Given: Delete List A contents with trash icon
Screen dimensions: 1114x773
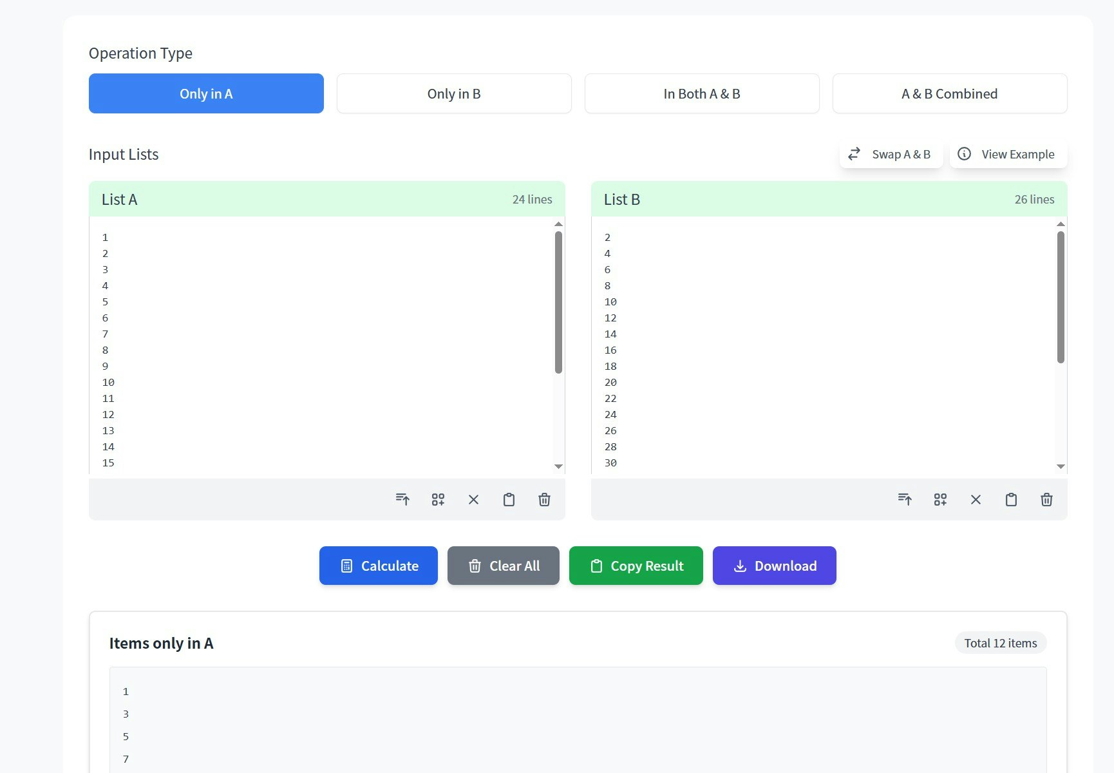Looking at the screenshot, I should (544, 499).
